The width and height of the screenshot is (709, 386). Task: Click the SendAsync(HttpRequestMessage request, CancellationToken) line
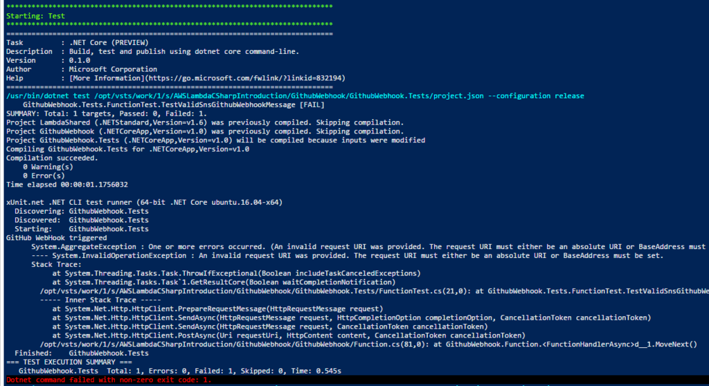pos(270,327)
